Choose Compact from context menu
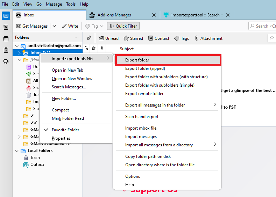276x197 pixels. 76,110
